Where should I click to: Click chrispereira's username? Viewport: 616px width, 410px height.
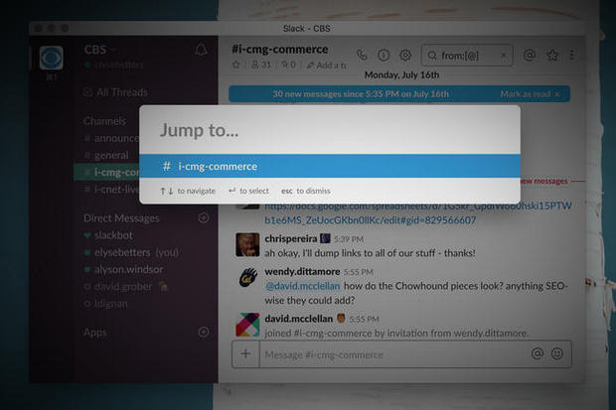click(291, 238)
